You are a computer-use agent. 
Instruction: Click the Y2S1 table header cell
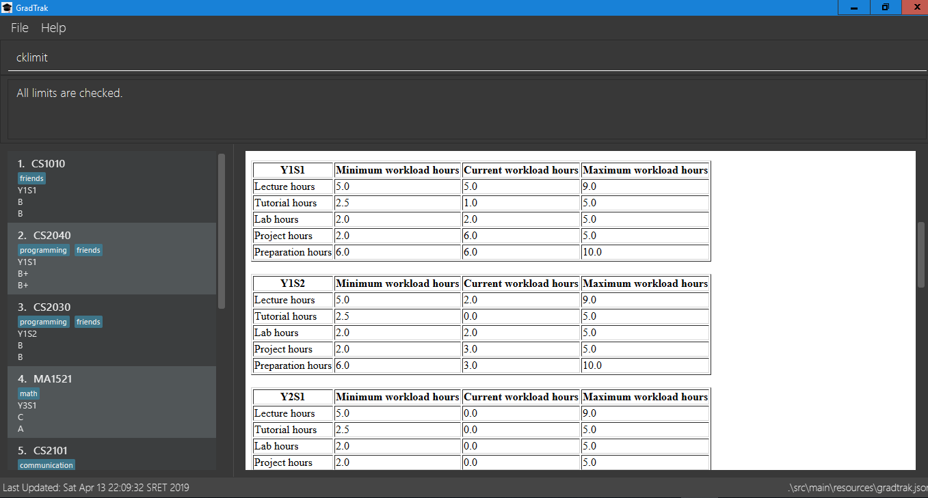tap(293, 397)
